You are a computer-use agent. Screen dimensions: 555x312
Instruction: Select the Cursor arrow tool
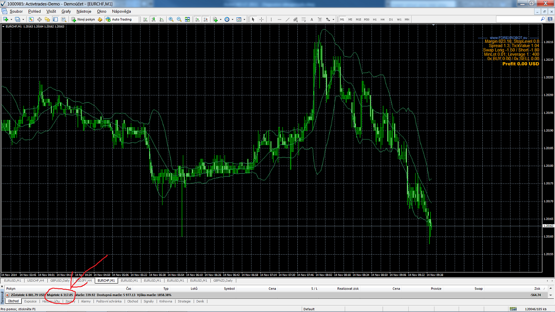(x=253, y=19)
